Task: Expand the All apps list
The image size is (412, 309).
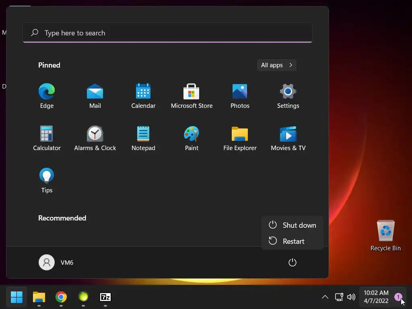Action: coord(277,65)
